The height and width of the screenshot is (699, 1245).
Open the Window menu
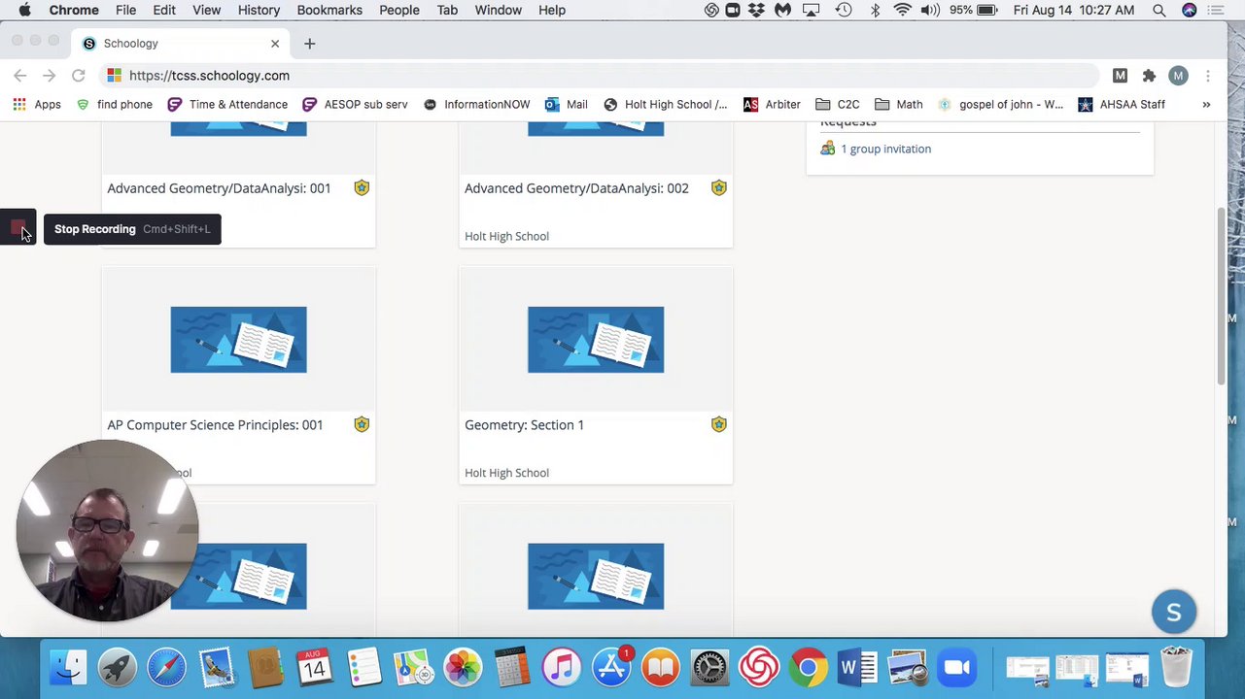(499, 10)
